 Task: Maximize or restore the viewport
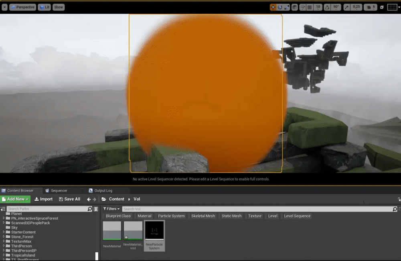pyautogui.click(x=382, y=7)
